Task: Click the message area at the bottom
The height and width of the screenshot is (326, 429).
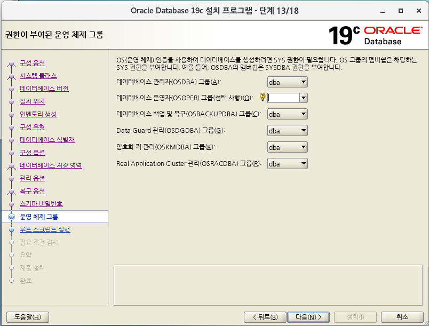Action: tap(268, 285)
